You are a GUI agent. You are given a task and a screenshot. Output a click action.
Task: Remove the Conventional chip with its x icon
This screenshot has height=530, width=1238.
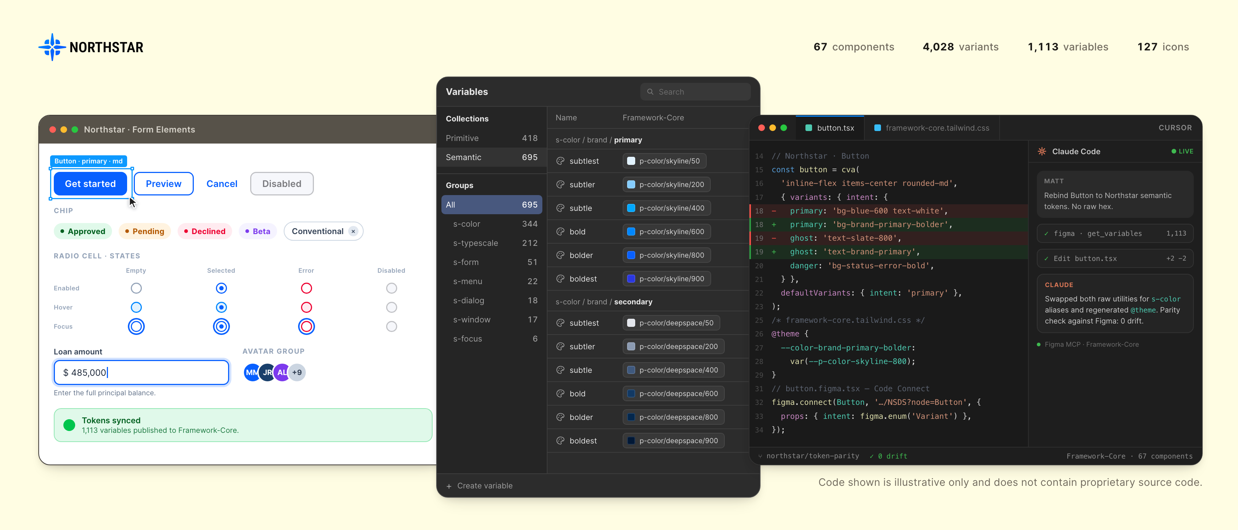353,232
